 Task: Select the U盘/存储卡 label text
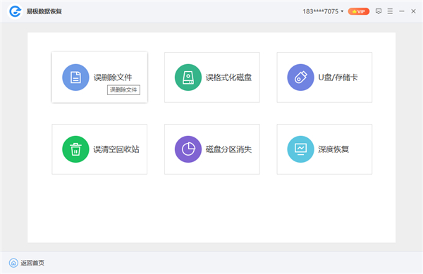point(338,77)
